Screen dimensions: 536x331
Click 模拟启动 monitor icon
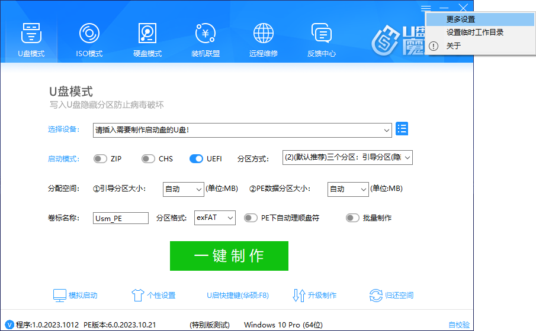point(59,295)
